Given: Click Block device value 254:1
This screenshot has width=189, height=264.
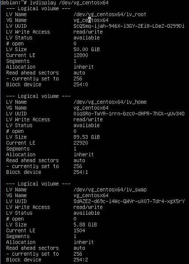Looking at the screenshot, I should click(81, 172).
